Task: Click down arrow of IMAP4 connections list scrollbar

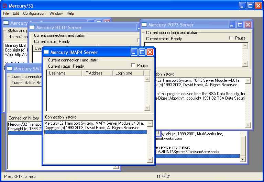Action: point(147,108)
